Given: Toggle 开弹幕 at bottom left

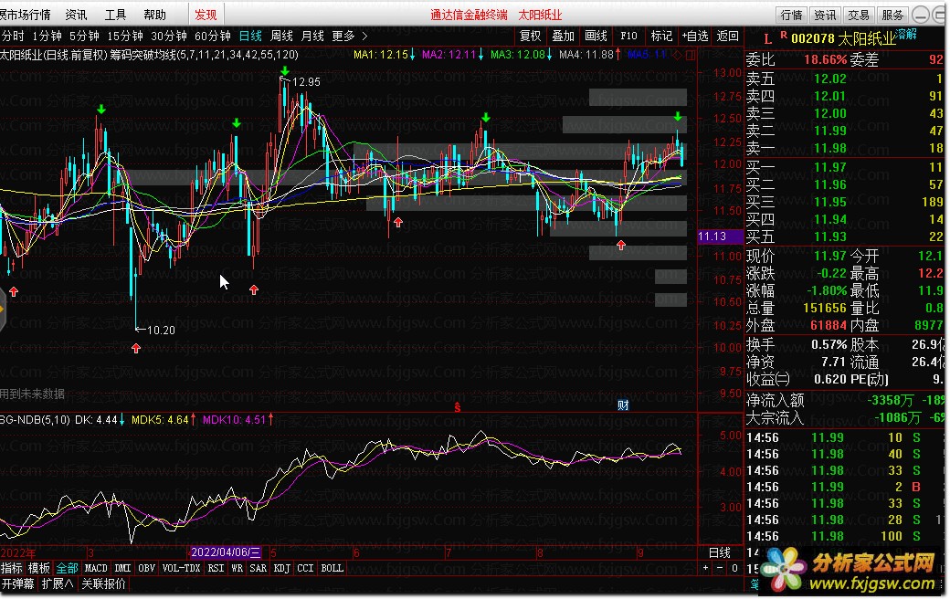Looking at the screenshot, I should pyautogui.click(x=17, y=583).
